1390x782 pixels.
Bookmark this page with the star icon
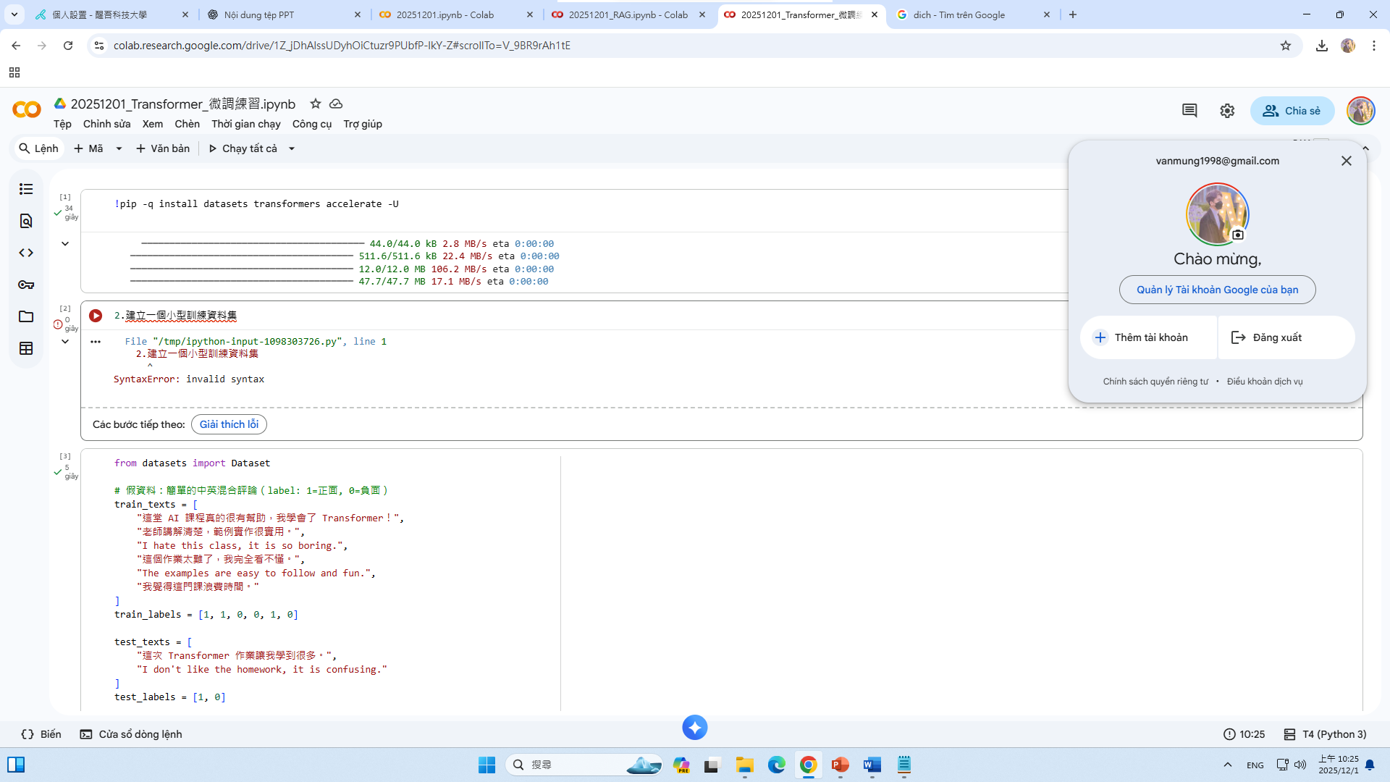click(1286, 46)
